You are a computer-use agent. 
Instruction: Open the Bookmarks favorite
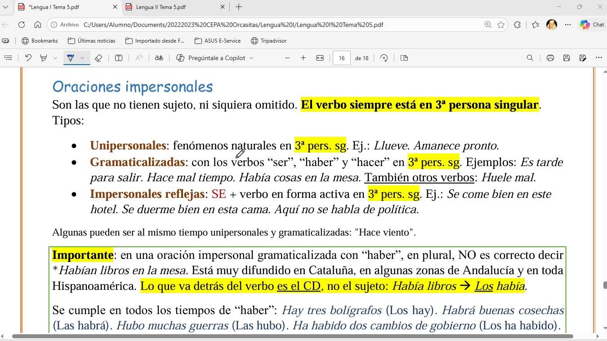click(40, 40)
